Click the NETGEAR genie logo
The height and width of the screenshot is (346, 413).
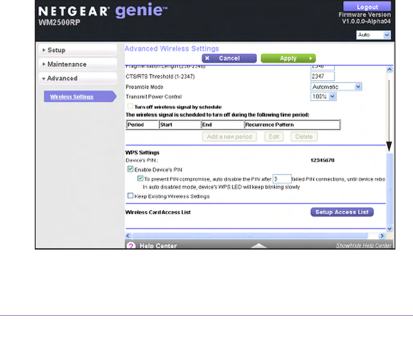pos(103,11)
